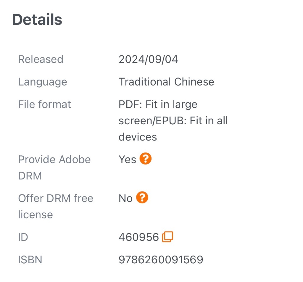Click the Language label

click(x=43, y=82)
